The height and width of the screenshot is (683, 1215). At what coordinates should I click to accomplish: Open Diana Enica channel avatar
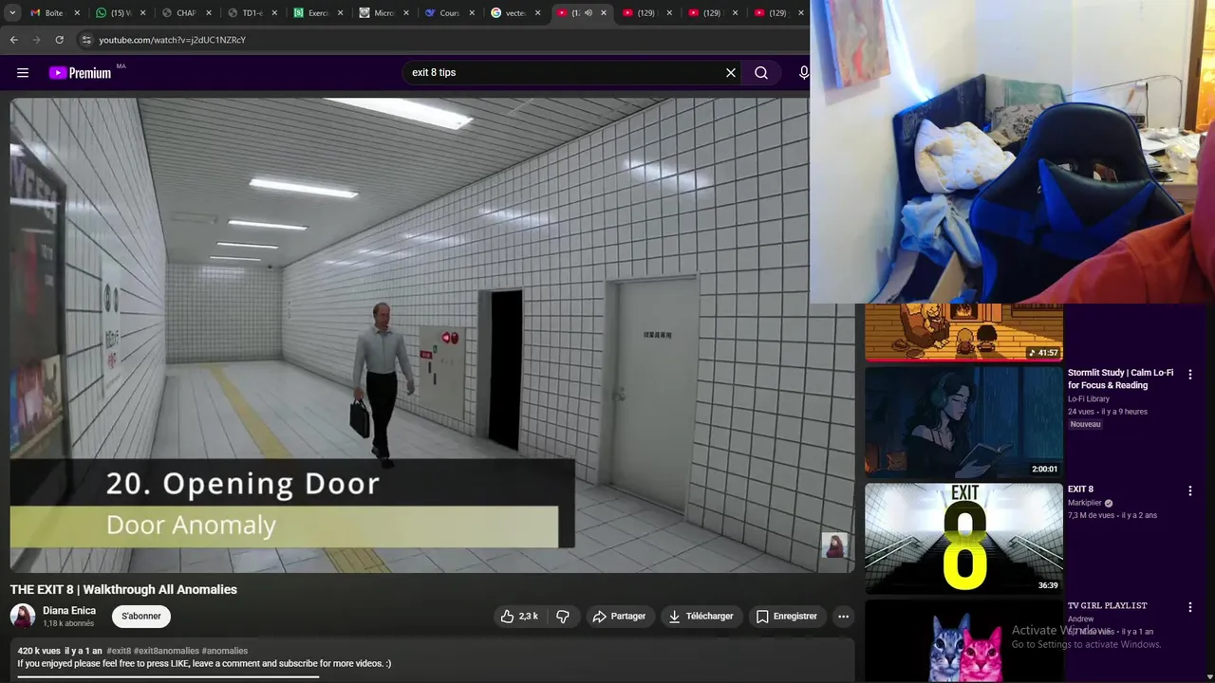(23, 616)
